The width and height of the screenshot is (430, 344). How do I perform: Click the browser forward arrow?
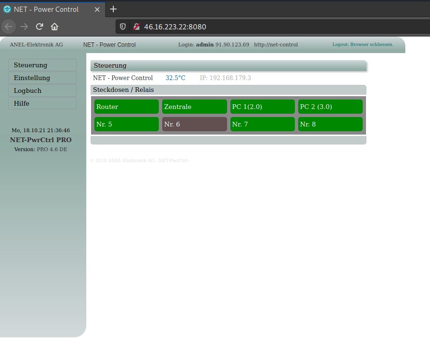[24, 27]
